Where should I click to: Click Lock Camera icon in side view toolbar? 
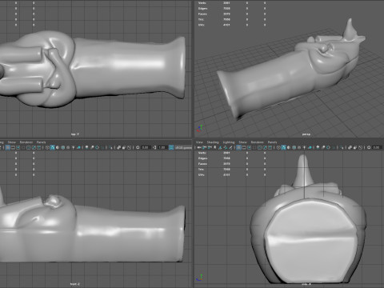(205, 147)
